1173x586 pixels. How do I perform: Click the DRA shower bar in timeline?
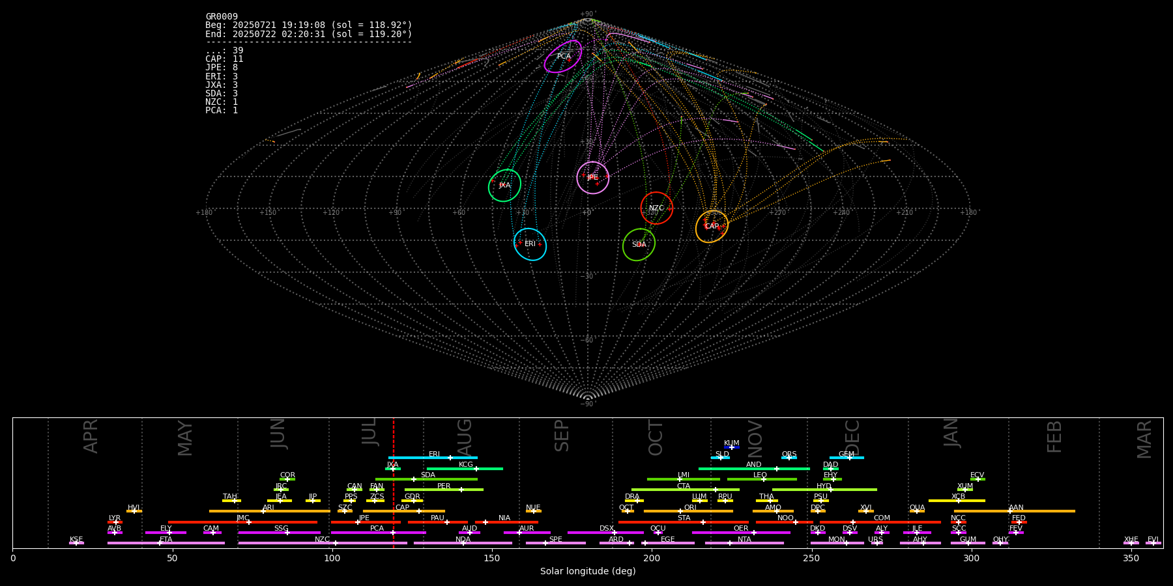pos(635,501)
